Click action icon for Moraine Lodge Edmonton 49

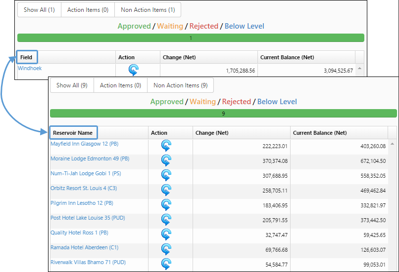(166, 160)
